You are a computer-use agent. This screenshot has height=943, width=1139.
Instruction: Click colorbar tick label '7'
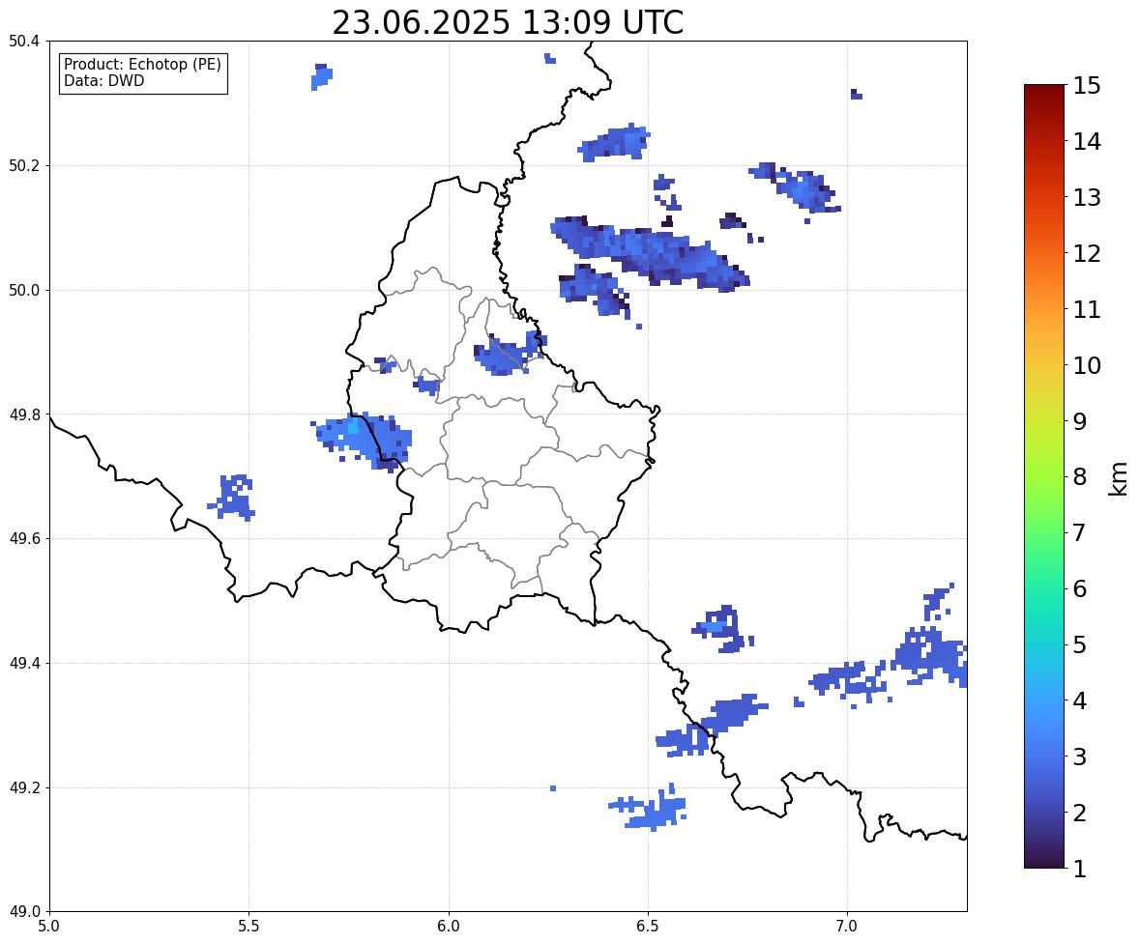pos(1080,532)
